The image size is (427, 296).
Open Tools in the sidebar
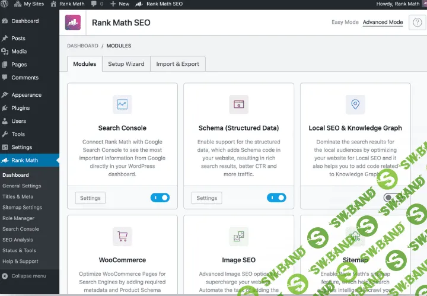tap(18, 134)
